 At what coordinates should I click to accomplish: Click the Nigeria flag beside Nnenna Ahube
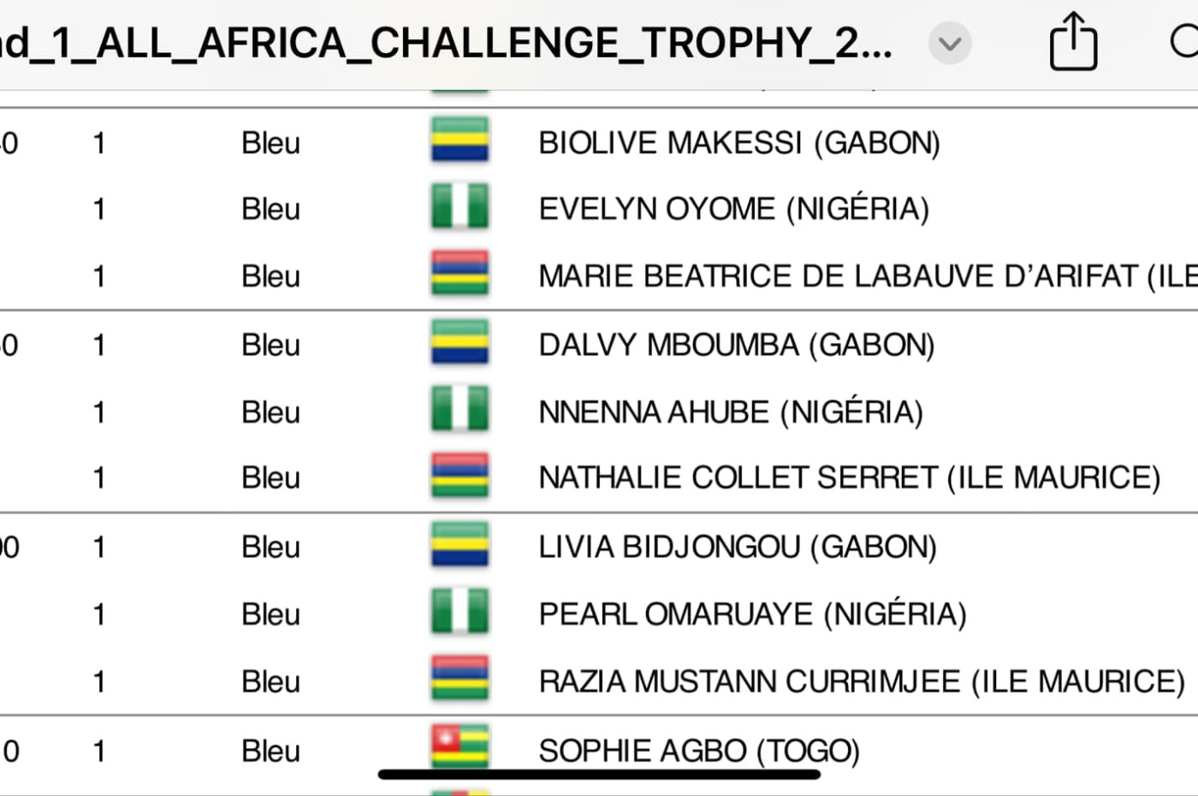tap(460, 409)
